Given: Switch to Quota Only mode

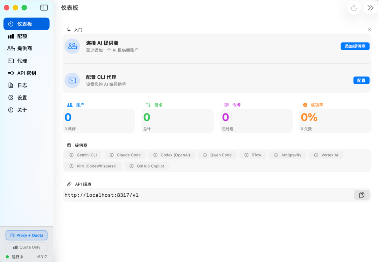Looking at the screenshot, I should (x=27, y=247).
